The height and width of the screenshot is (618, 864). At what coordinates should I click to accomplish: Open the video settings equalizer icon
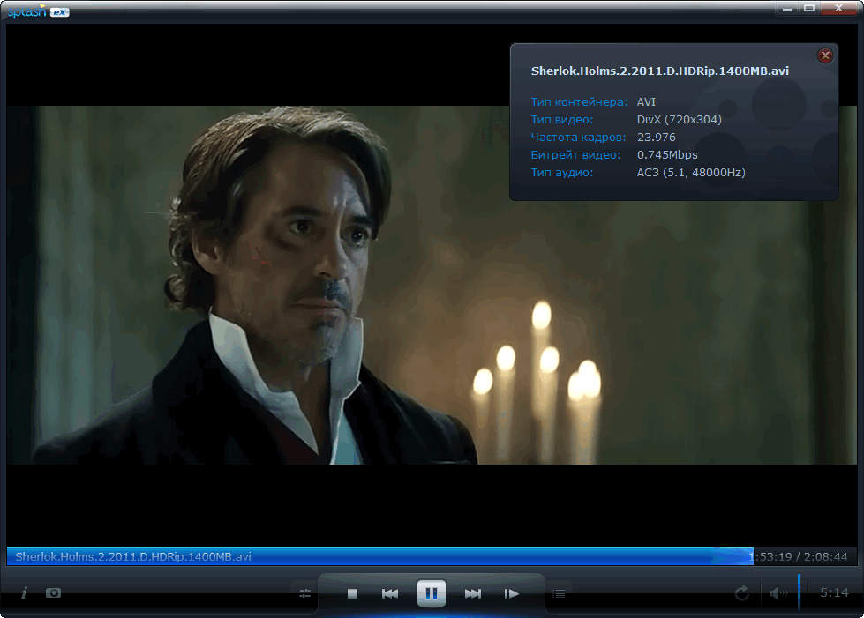click(x=305, y=593)
